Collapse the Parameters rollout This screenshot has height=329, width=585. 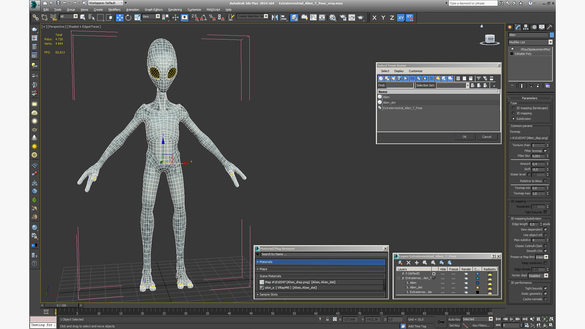pos(530,98)
